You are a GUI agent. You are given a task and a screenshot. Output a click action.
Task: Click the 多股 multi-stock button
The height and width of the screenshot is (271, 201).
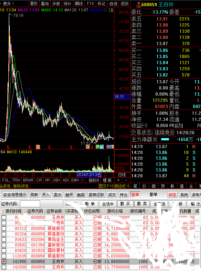[56, 4]
